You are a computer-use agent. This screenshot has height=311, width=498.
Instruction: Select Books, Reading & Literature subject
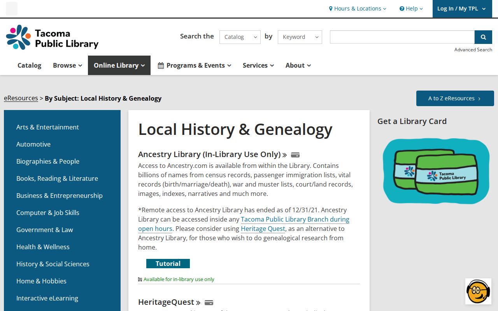[57, 178]
